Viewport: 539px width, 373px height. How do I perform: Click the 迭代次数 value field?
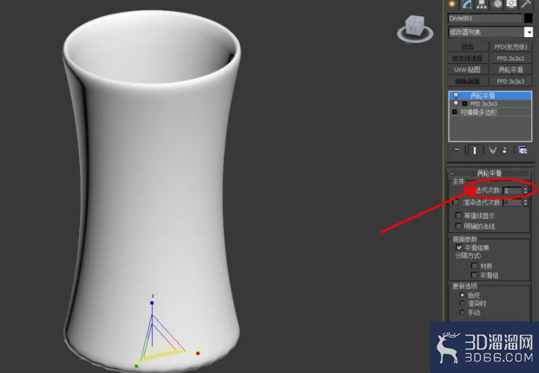coord(513,191)
